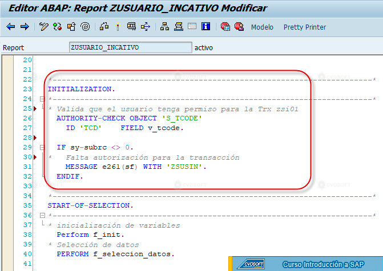
Task: Collapse the IF block at line 29
Action: click(42, 147)
